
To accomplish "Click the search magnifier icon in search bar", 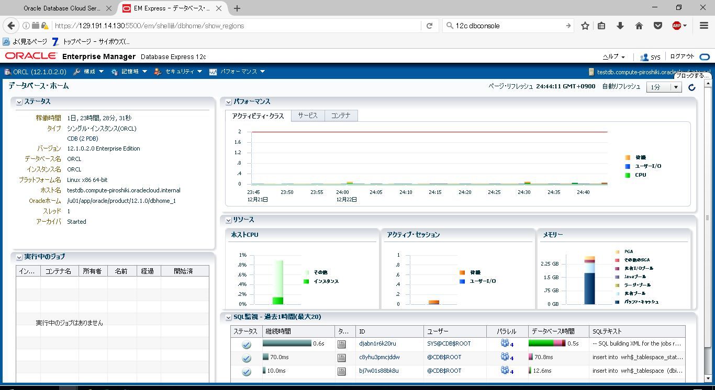I will (449, 26).
